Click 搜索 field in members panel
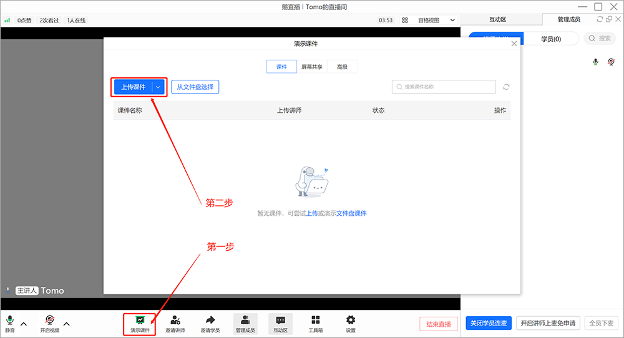Image resolution: width=624 pixels, height=338 pixels. [600, 38]
